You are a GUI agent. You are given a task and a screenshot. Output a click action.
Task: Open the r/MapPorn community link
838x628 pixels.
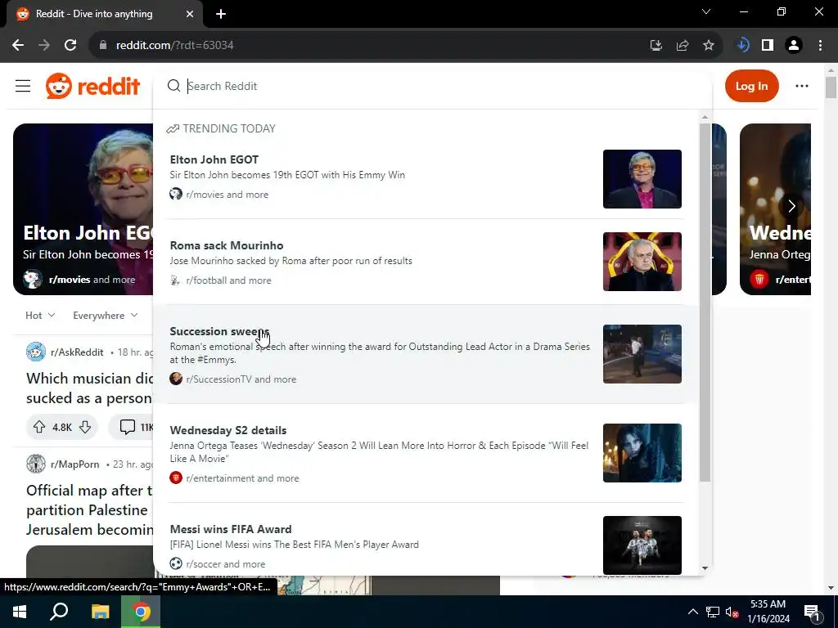tap(74, 464)
